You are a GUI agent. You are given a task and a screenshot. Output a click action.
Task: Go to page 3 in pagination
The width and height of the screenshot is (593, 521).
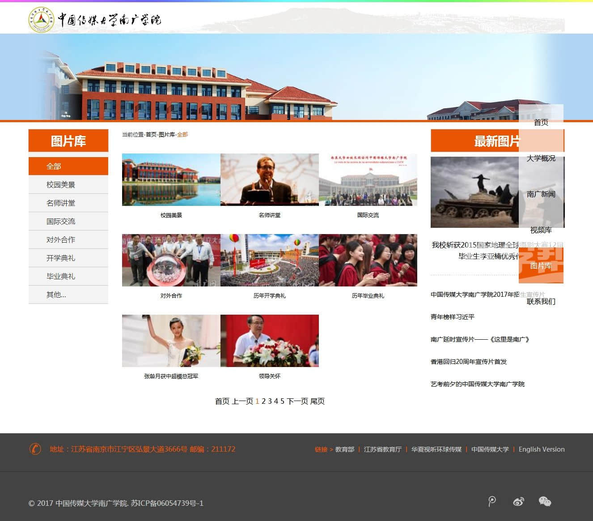tap(270, 401)
